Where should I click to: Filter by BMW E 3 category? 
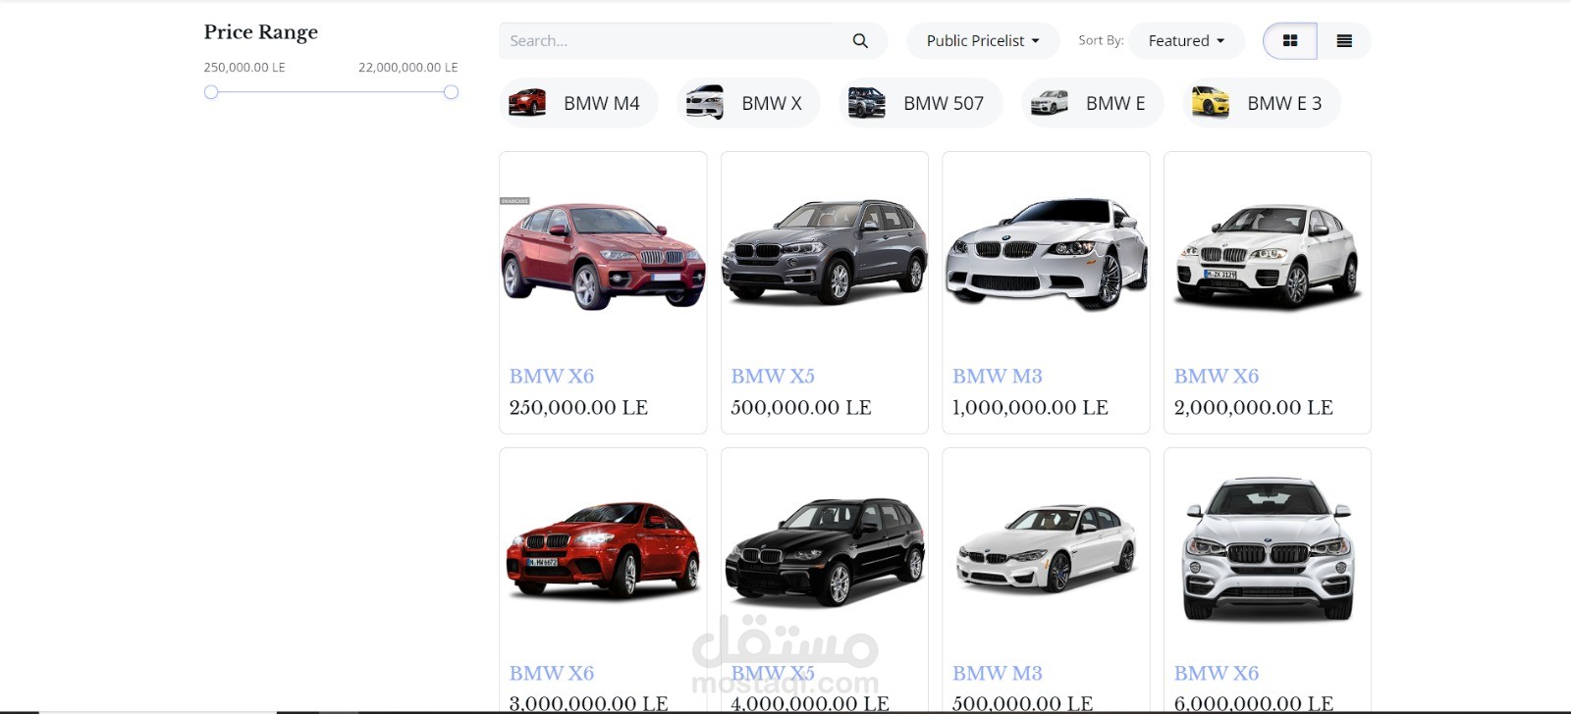coord(1262,103)
